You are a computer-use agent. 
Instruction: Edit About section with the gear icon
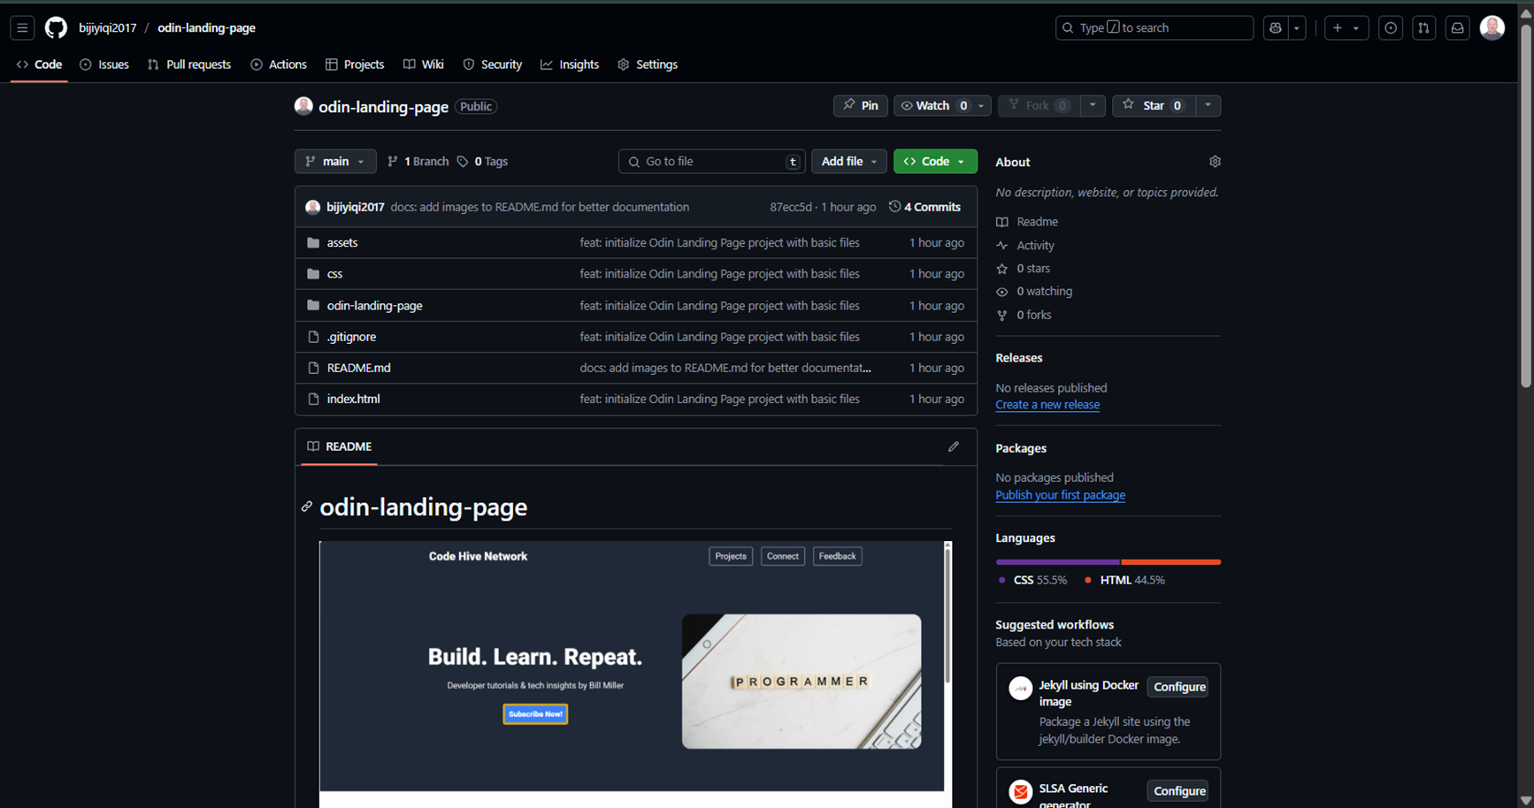click(x=1215, y=162)
